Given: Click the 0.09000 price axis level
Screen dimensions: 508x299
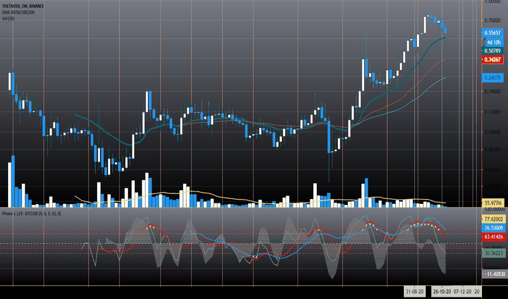Looking at the screenshot, I should click(492, 132).
